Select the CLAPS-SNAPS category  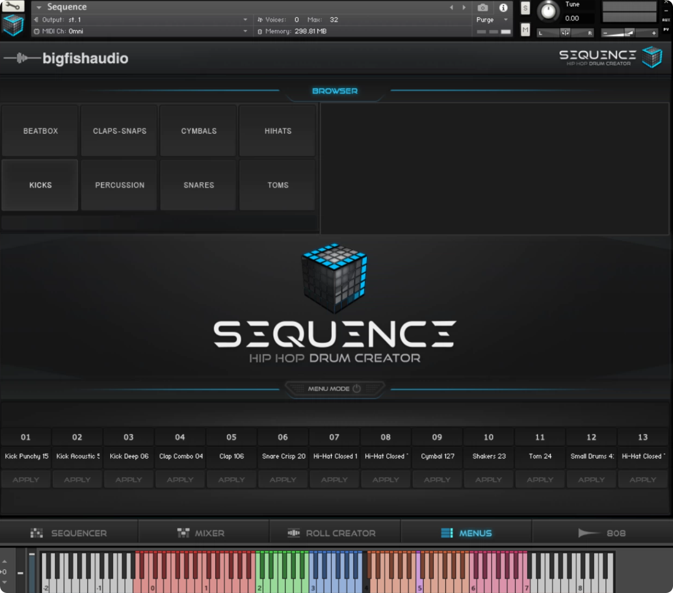[x=119, y=131]
